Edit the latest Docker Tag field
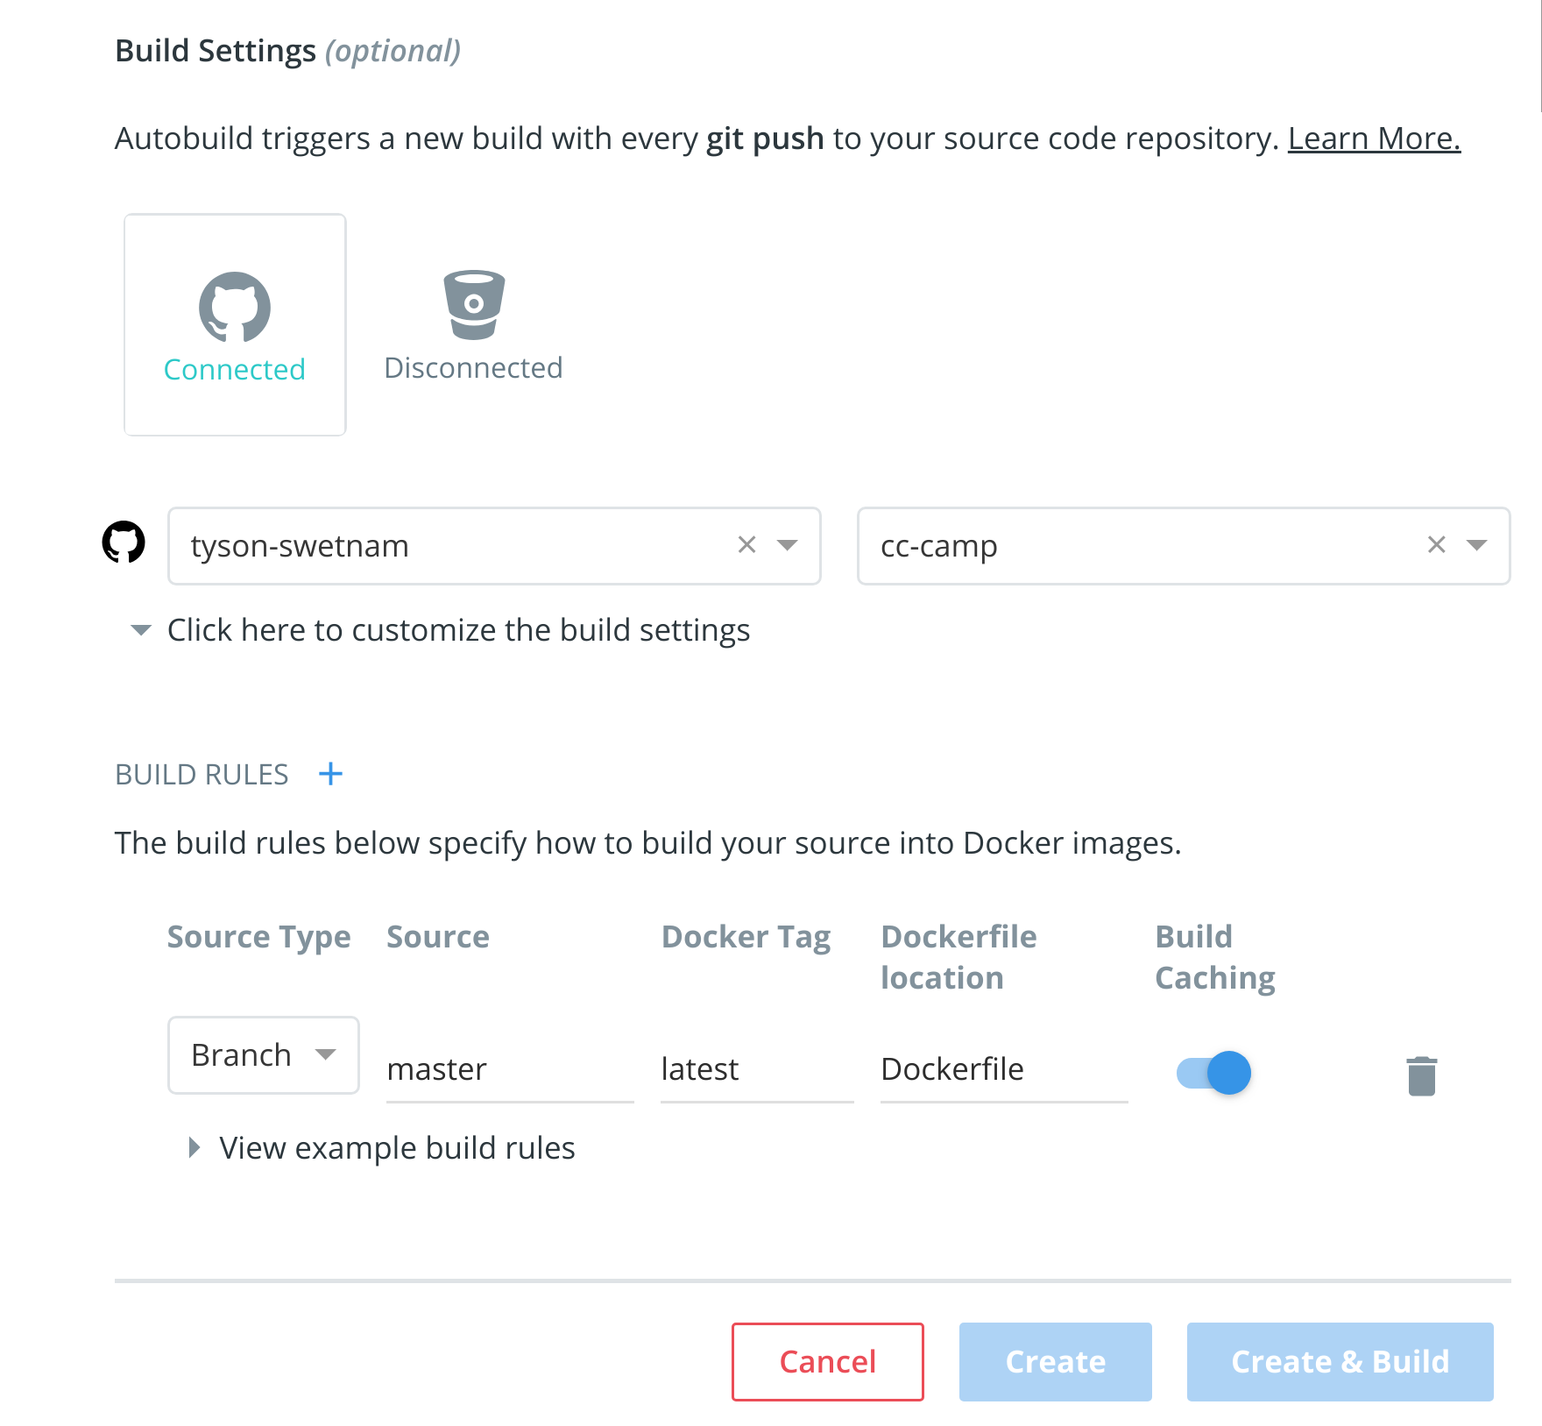The width and height of the screenshot is (1542, 1426). click(x=757, y=1070)
